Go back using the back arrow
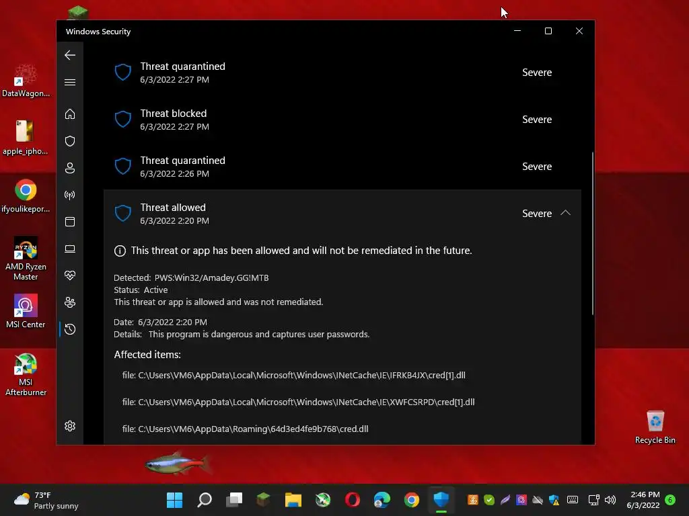The width and height of the screenshot is (689, 516). [x=70, y=55]
